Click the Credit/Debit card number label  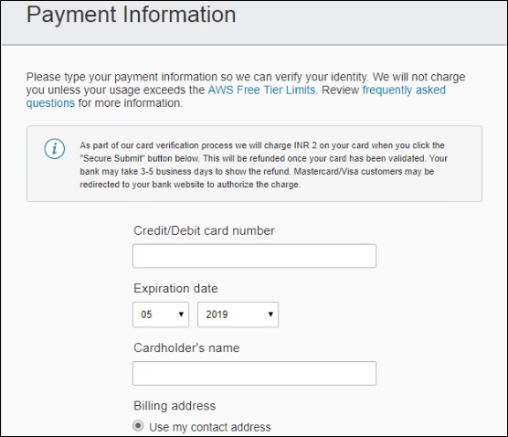coord(204,230)
